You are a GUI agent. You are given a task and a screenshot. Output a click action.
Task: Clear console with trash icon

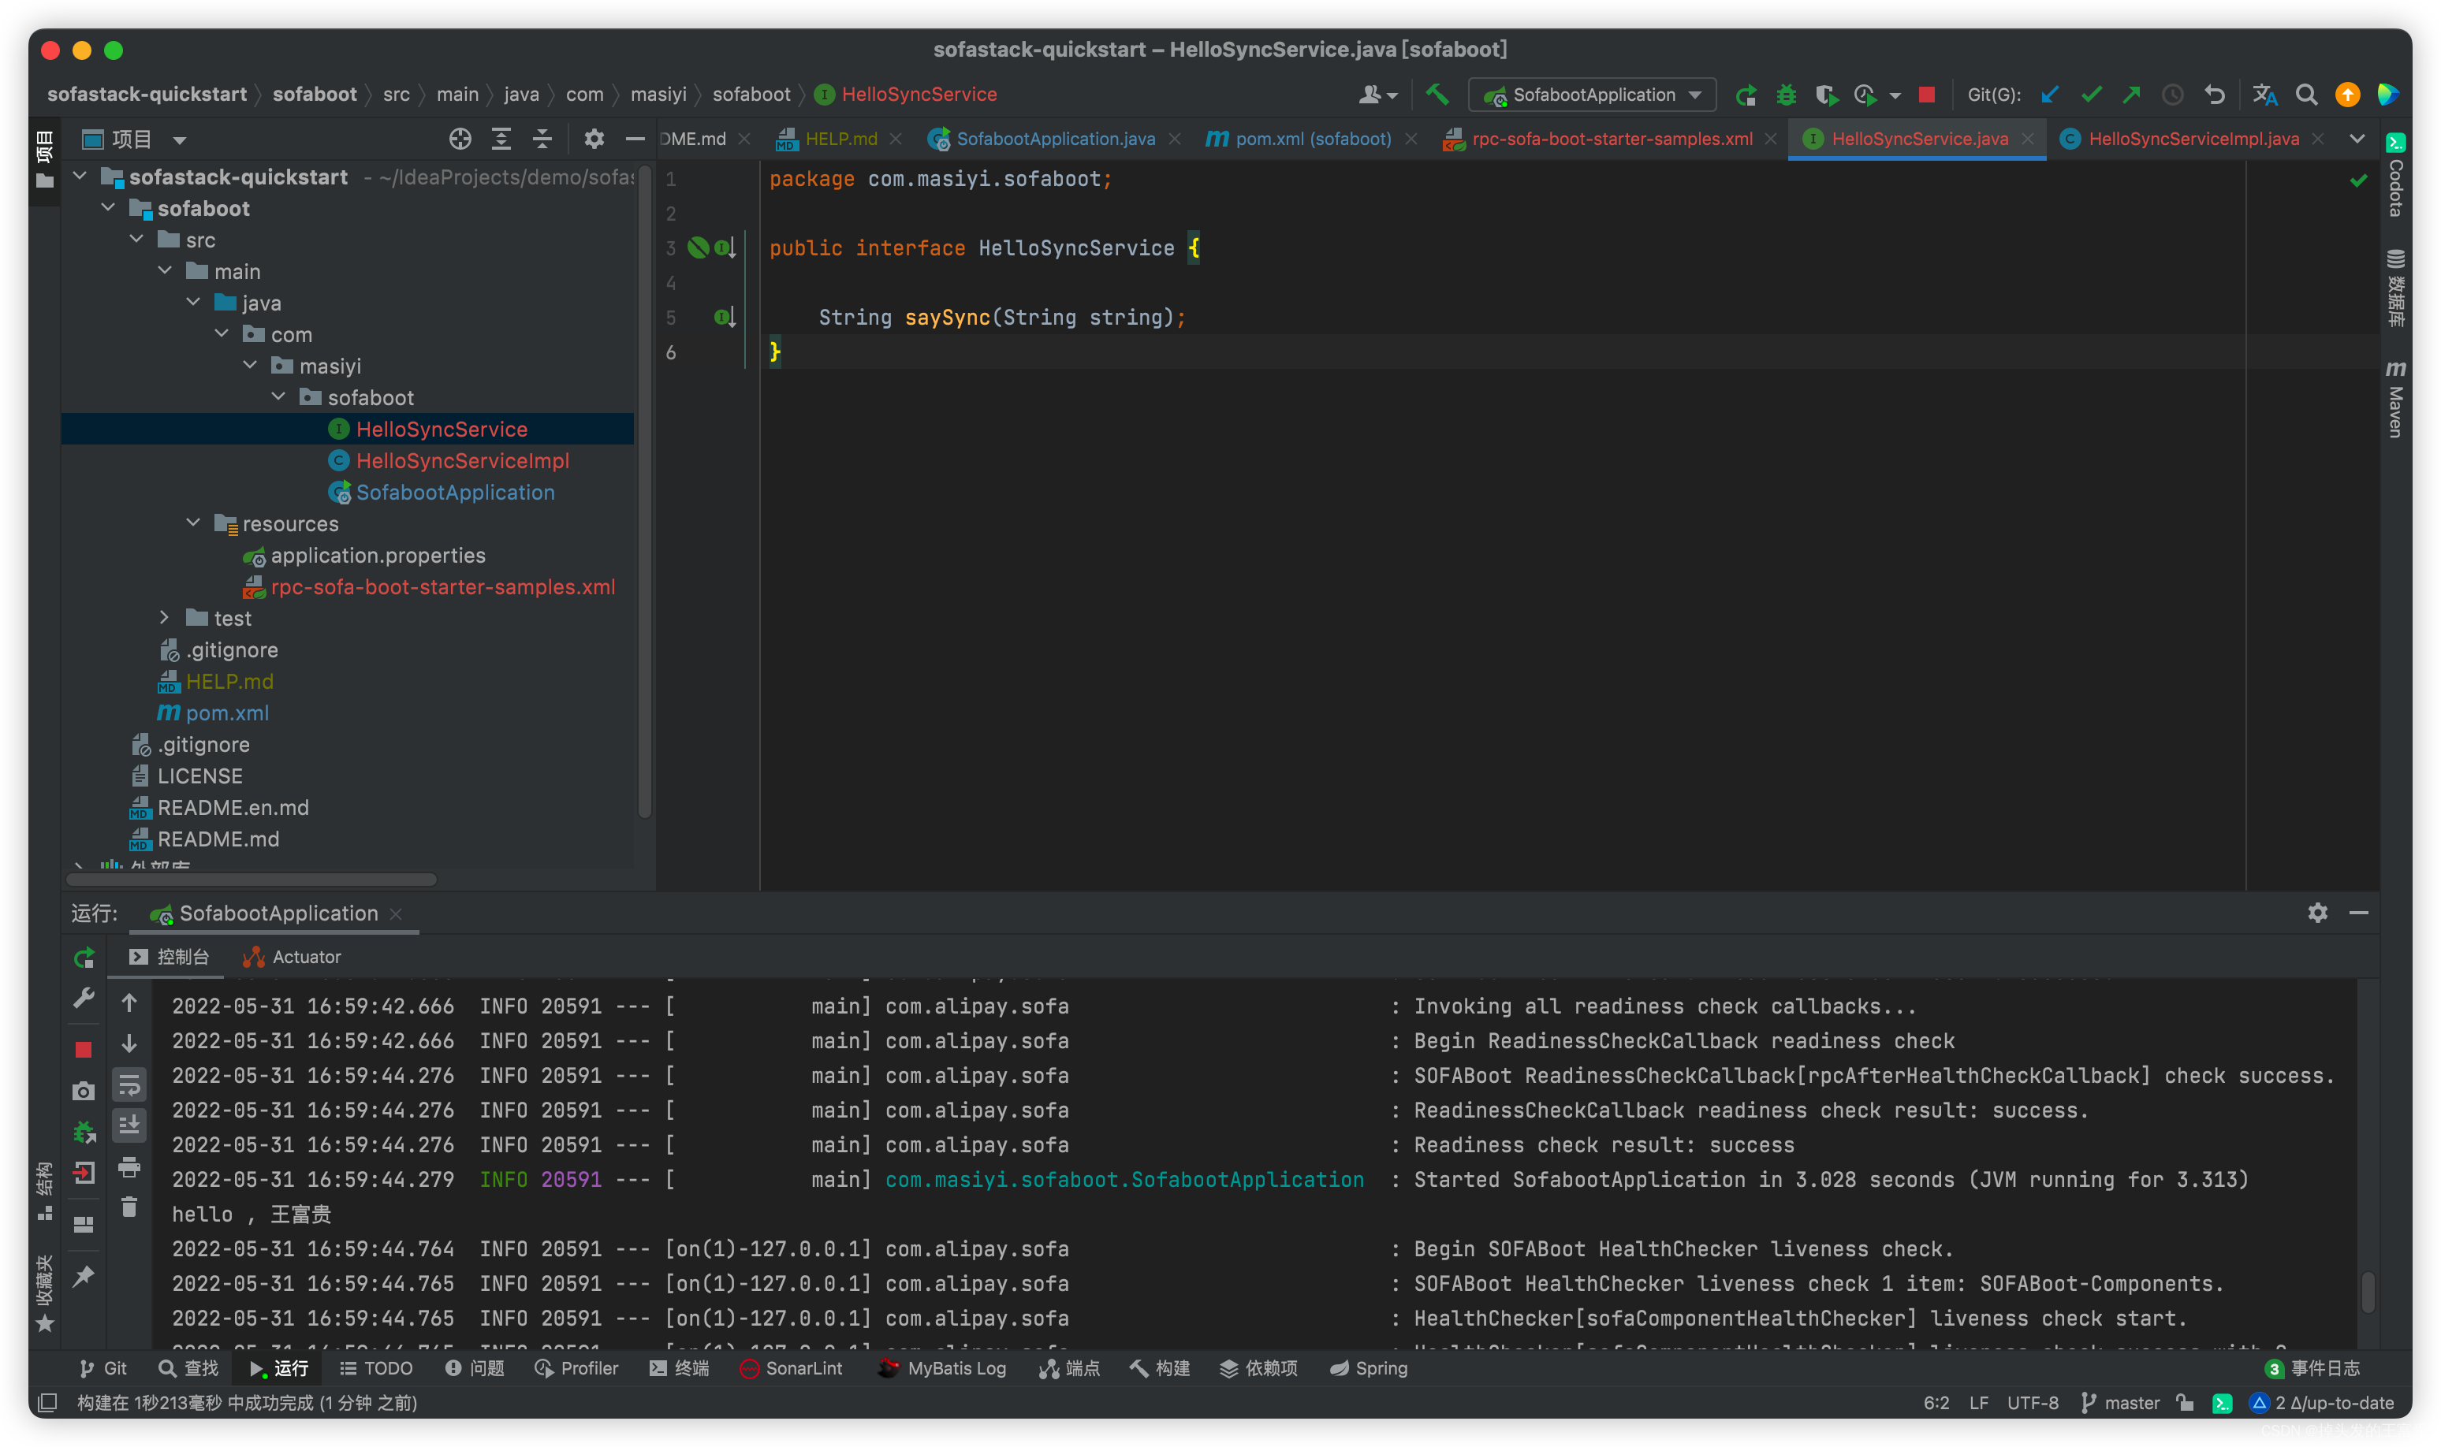129,1207
